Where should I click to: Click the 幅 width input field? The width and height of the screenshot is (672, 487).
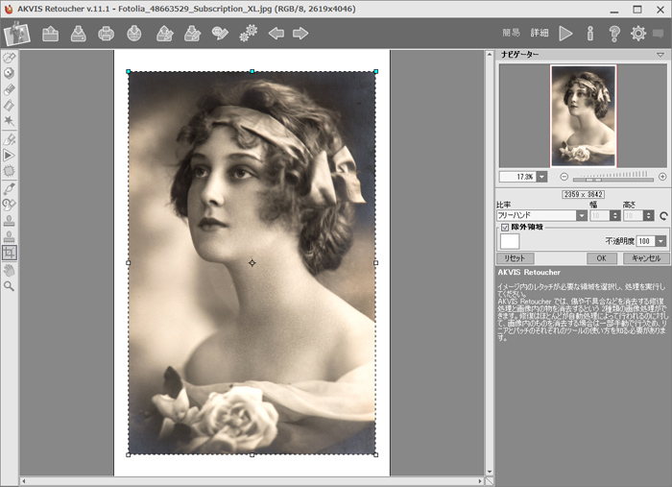pyautogui.click(x=600, y=215)
